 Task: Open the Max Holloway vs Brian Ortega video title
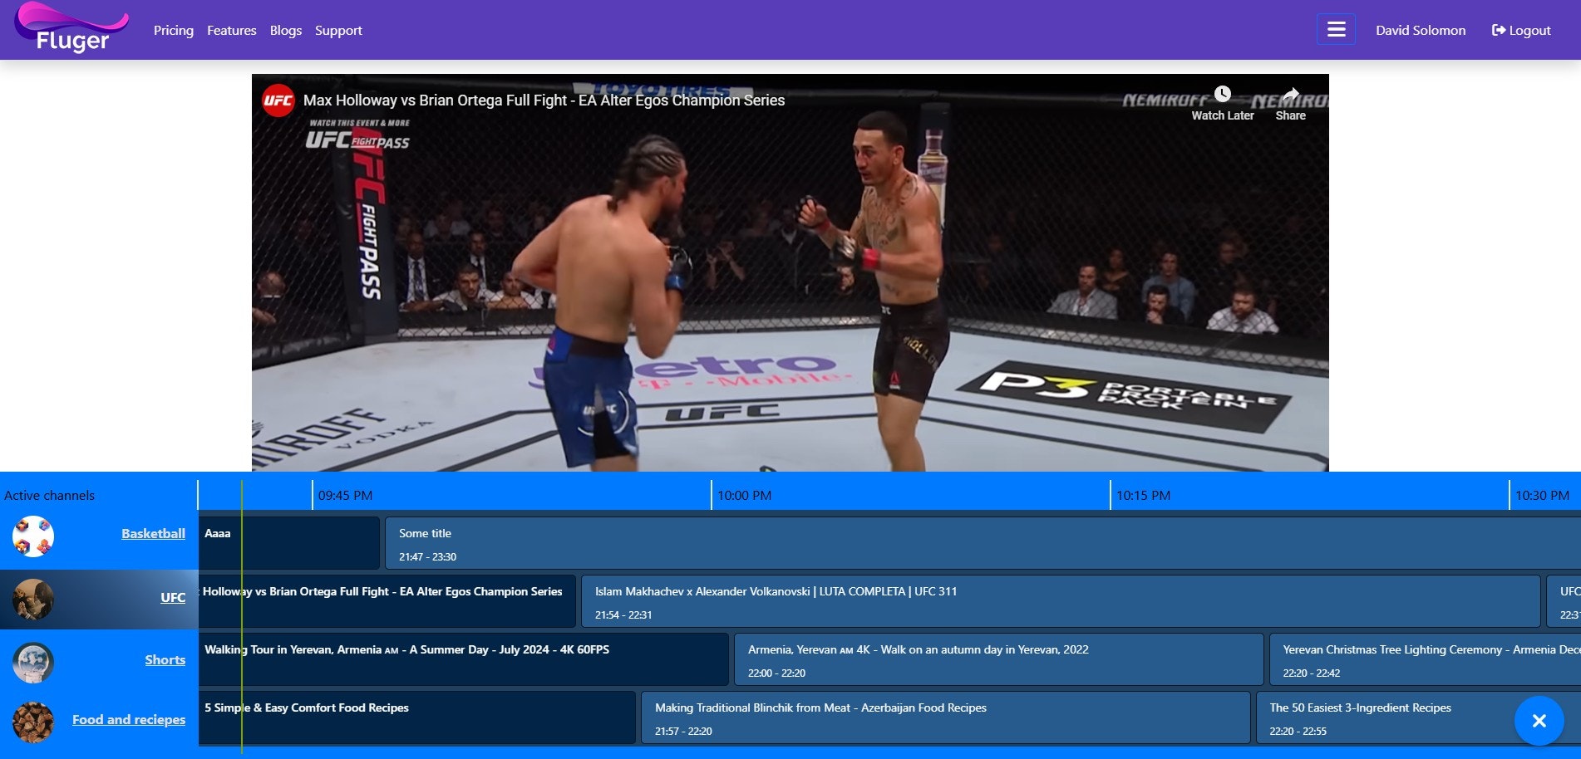[544, 100]
